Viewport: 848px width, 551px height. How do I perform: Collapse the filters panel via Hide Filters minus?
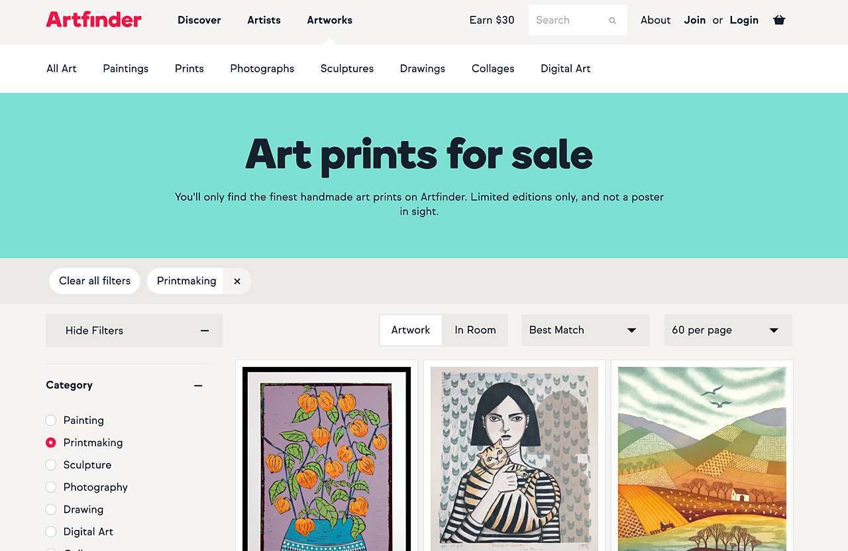[205, 330]
